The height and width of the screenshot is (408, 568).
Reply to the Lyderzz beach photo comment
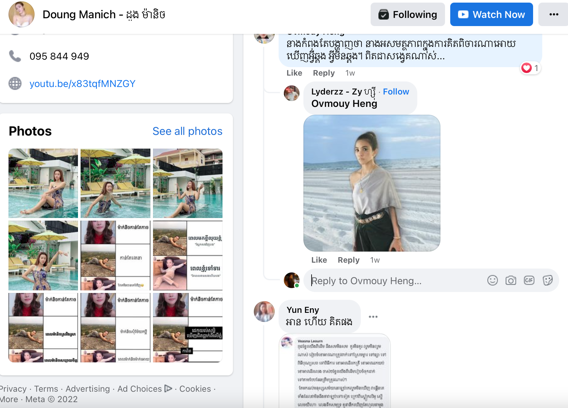point(348,260)
